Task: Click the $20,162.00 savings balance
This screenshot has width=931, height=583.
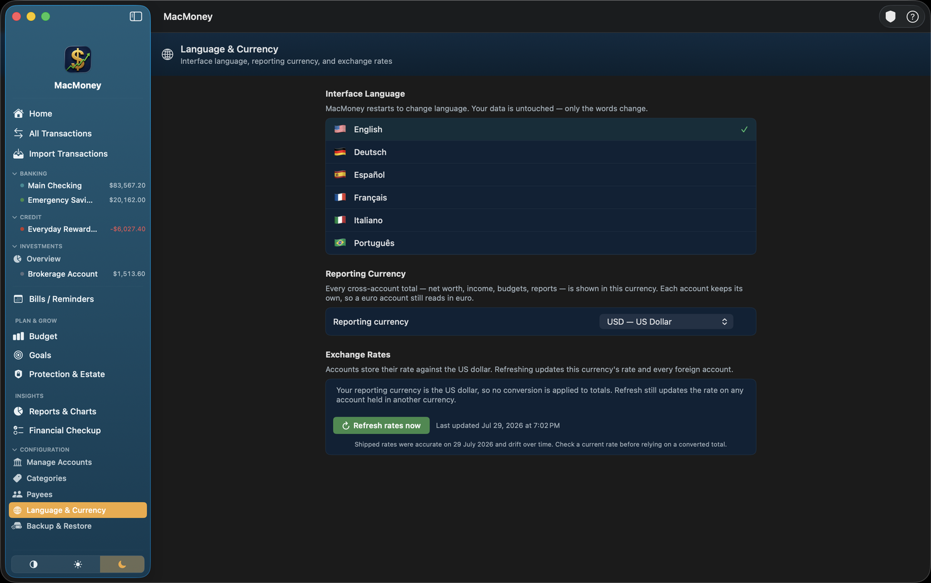Action: click(x=127, y=200)
